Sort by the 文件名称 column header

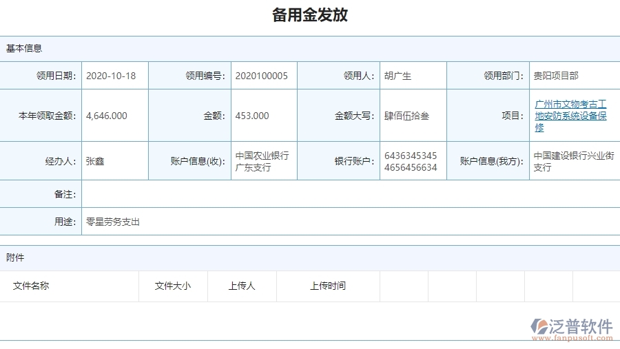point(31,286)
